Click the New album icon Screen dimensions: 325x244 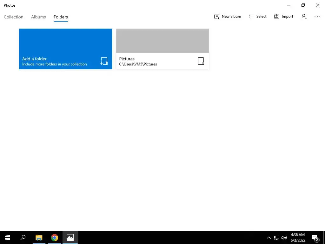click(216, 17)
